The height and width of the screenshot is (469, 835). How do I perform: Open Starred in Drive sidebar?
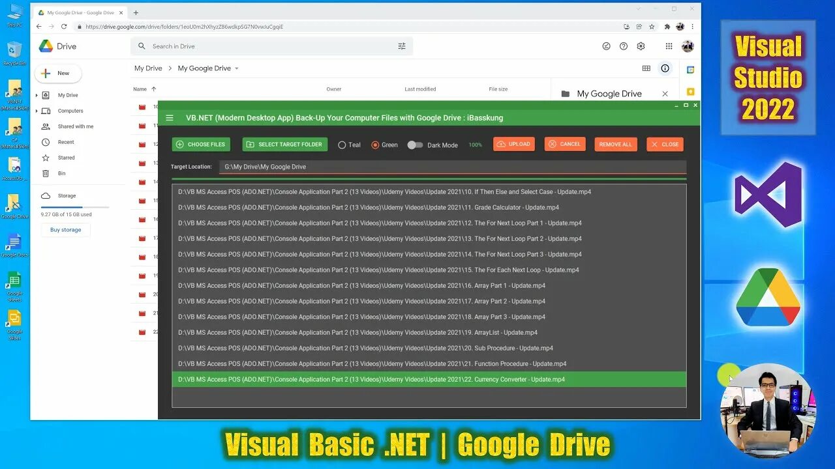[67, 158]
